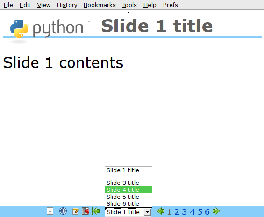Open the Prefs menu
This screenshot has height=217, width=264.
coord(170,5)
